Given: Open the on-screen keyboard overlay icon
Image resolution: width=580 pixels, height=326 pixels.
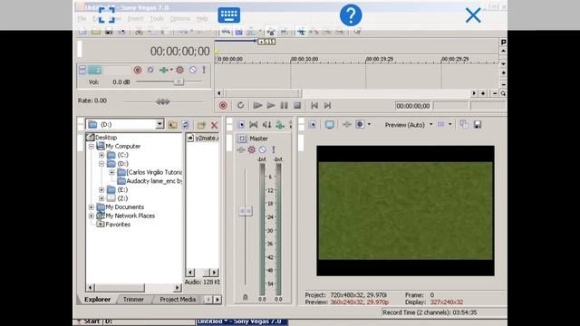Looking at the screenshot, I should [x=229, y=15].
